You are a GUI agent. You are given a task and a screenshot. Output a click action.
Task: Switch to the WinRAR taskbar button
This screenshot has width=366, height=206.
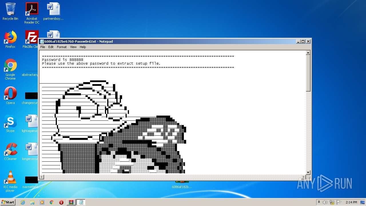pos(71,202)
